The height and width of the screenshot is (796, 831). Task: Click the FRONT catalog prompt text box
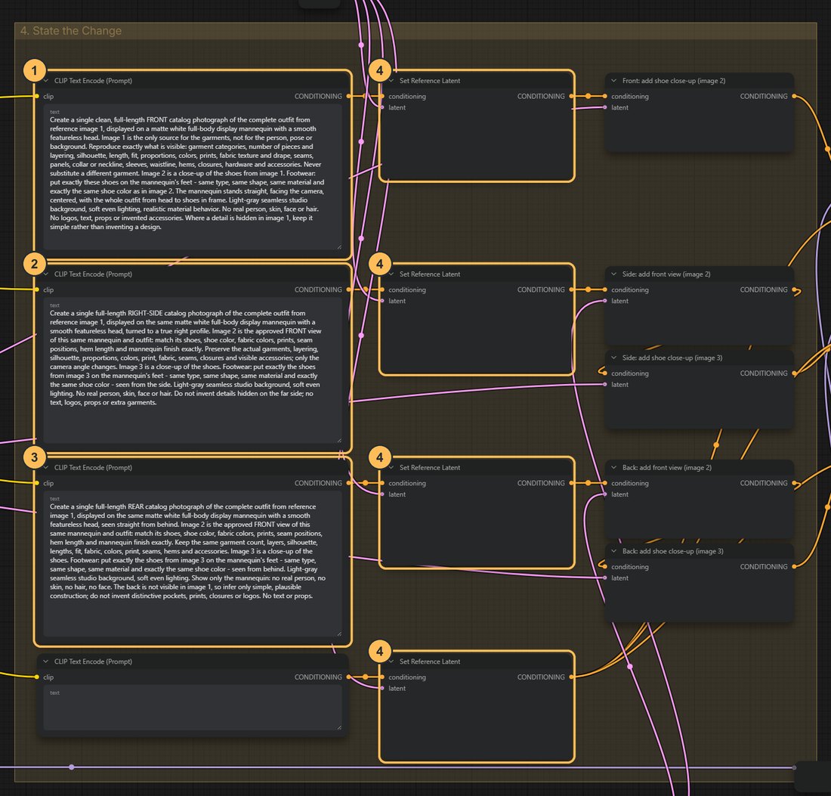[x=193, y=177]
